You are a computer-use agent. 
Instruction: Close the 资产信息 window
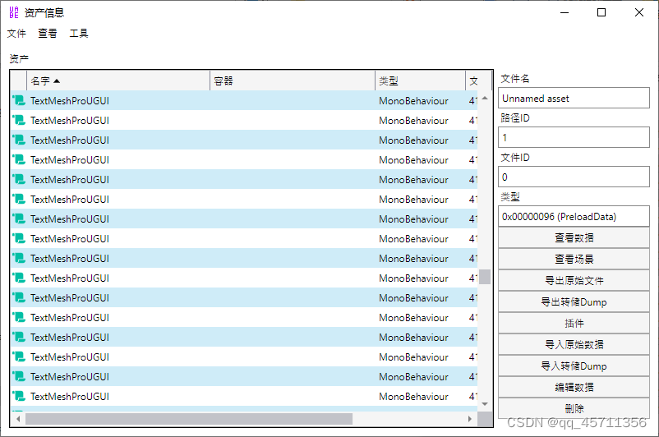638,12
